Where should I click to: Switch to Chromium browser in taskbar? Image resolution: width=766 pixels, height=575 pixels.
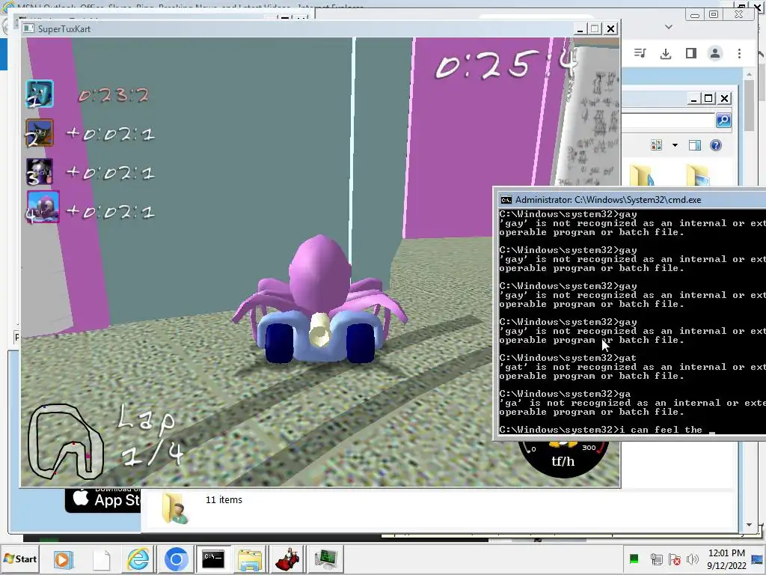[x=176, y=559]
